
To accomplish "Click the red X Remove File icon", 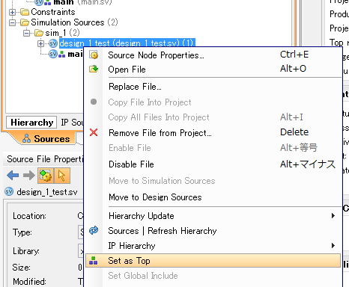I will click(x=94, y=132).
